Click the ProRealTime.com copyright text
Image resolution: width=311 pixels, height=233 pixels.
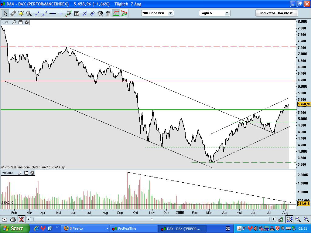(15, 167)
